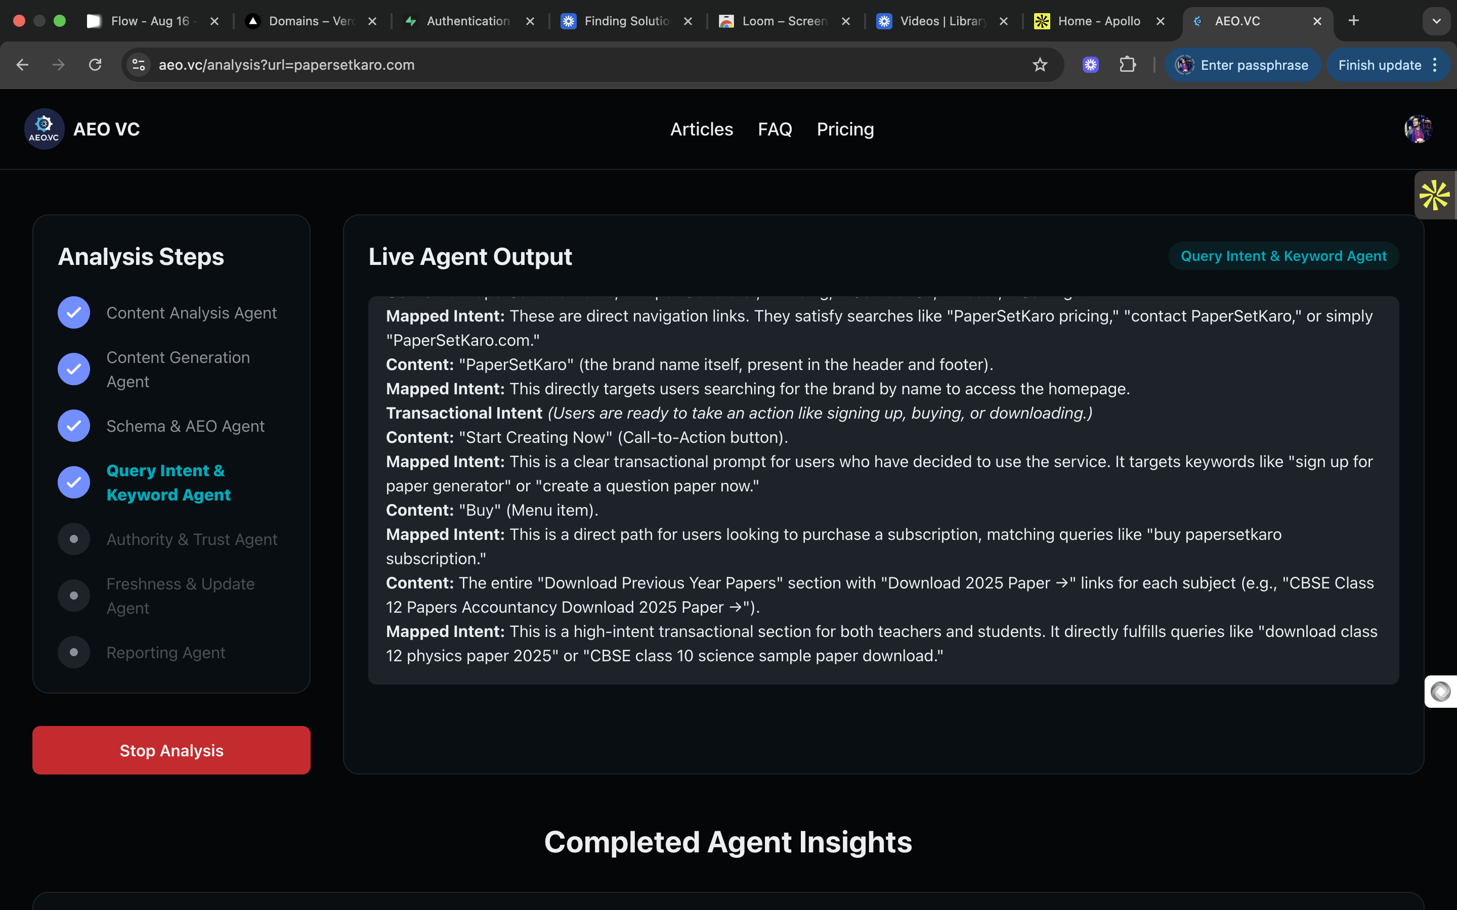Reload the current page
This screenshot has height=910, width=1457.
(95, 64)
